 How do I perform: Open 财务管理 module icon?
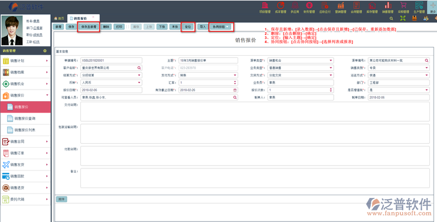pos(309,5)
